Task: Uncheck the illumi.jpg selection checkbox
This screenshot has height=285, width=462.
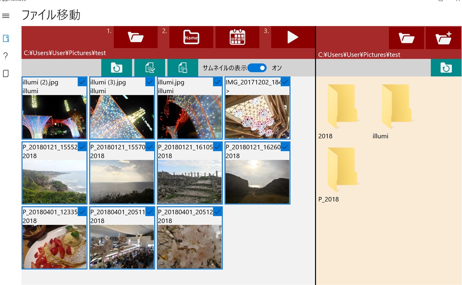Action: coord(217,82)
